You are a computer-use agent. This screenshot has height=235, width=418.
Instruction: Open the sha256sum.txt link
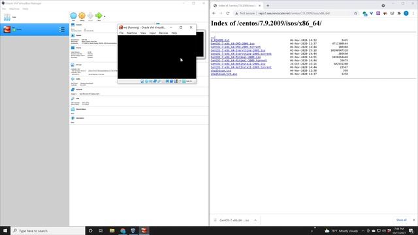pos(221,71)
